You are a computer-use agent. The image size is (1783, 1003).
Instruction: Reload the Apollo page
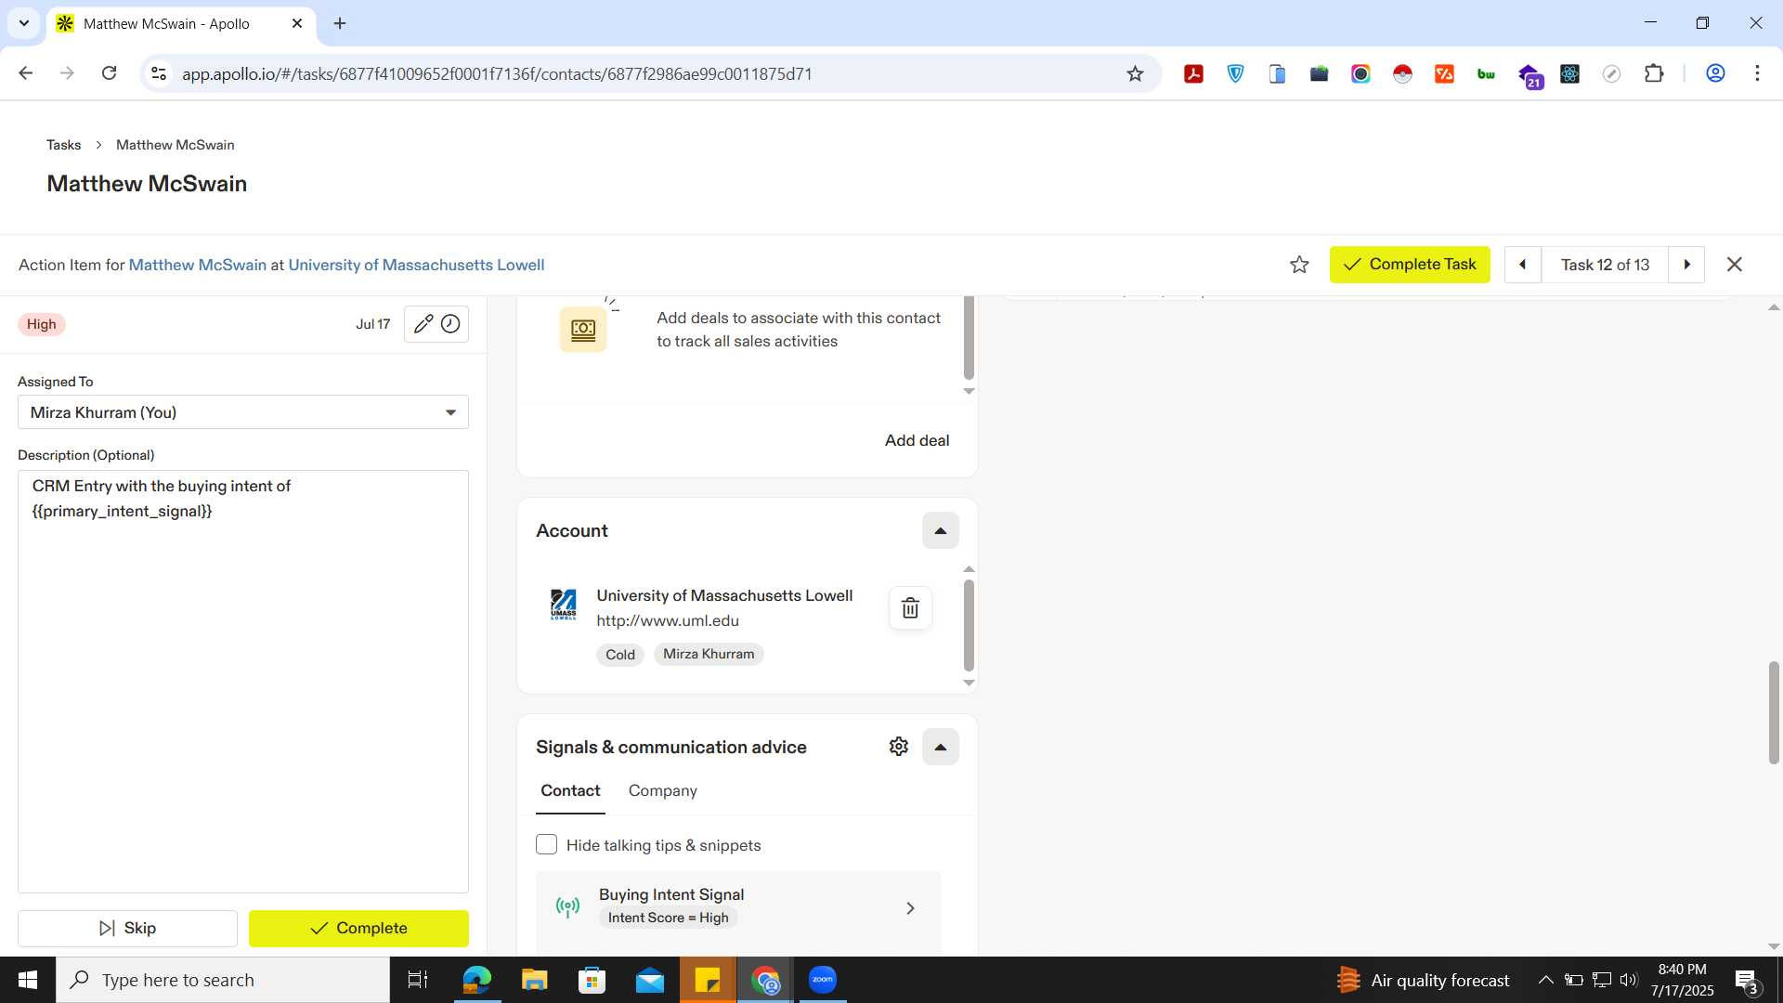109,73
